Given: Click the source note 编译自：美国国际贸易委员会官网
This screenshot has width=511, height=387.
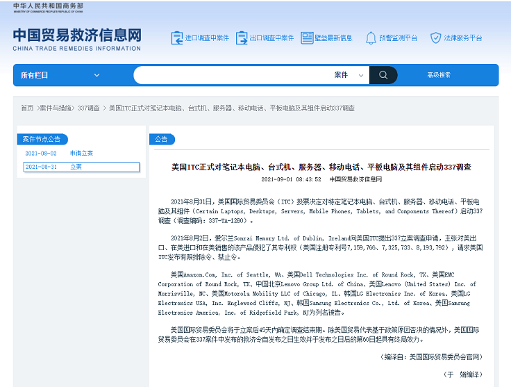Looking at the screenshot, I should pos(431,357).
